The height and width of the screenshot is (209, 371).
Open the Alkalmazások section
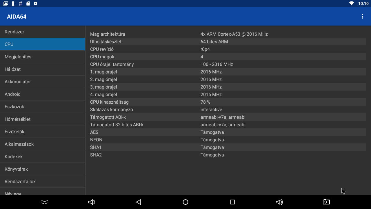pyautogui.click(x=43, y=144)
